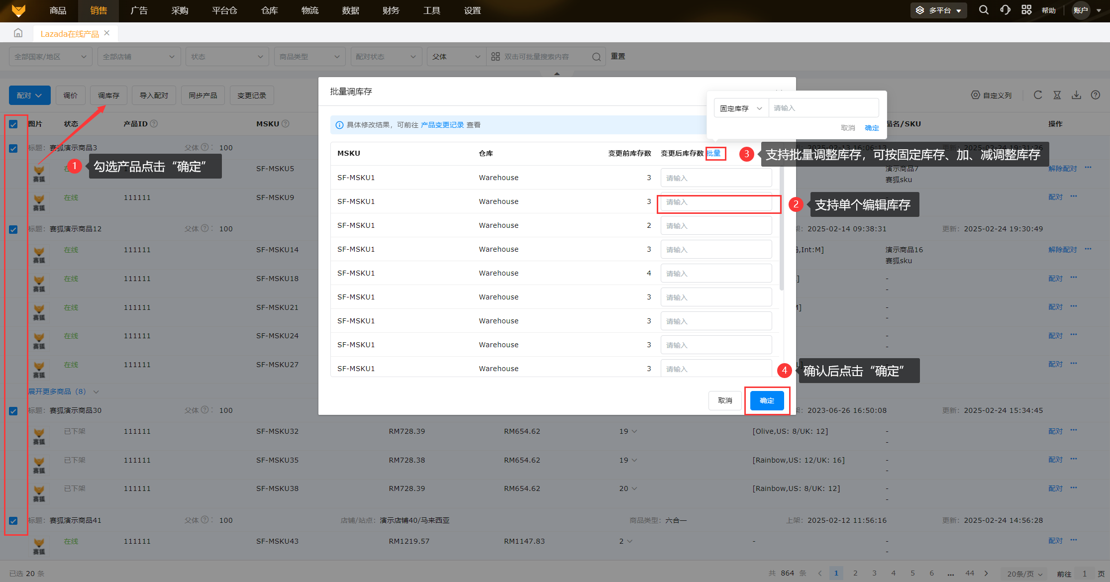Open the customer service headset icon

(x=1005, y=10)
